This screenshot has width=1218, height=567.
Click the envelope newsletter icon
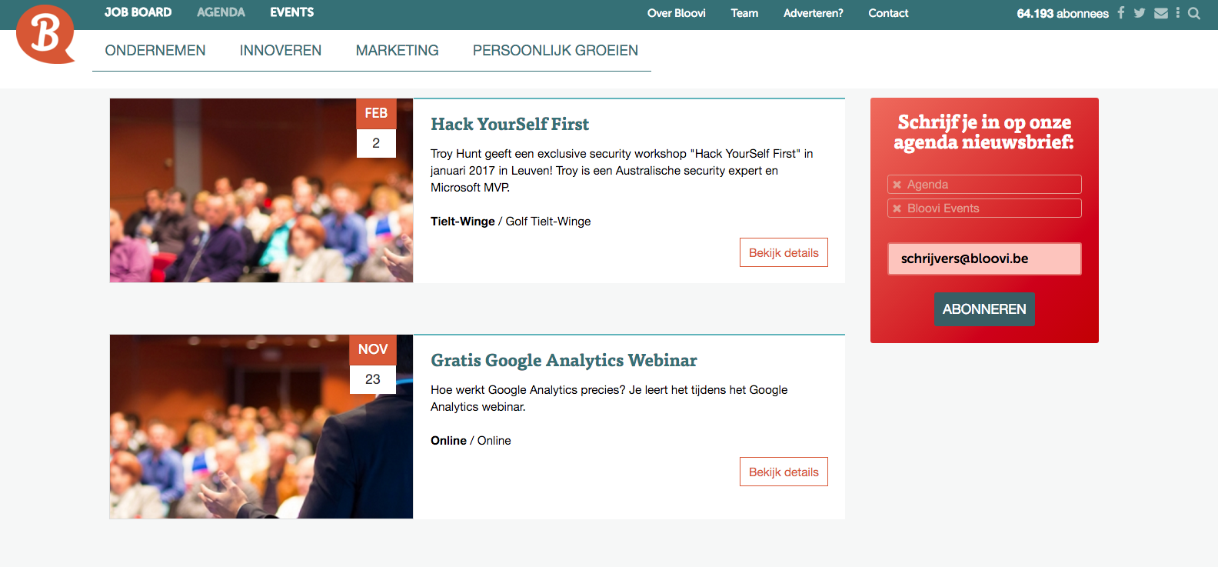[x=1161, y=13]
